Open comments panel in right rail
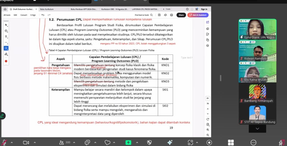Viewport: 287px width, 146px height. [208, 29]
